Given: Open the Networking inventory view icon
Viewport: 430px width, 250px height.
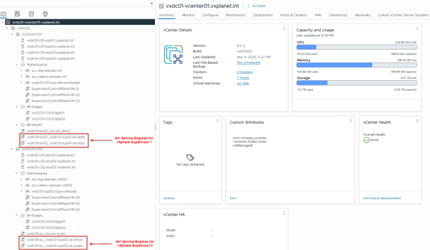Looking at the screenshot, I should tap(46, 13).
